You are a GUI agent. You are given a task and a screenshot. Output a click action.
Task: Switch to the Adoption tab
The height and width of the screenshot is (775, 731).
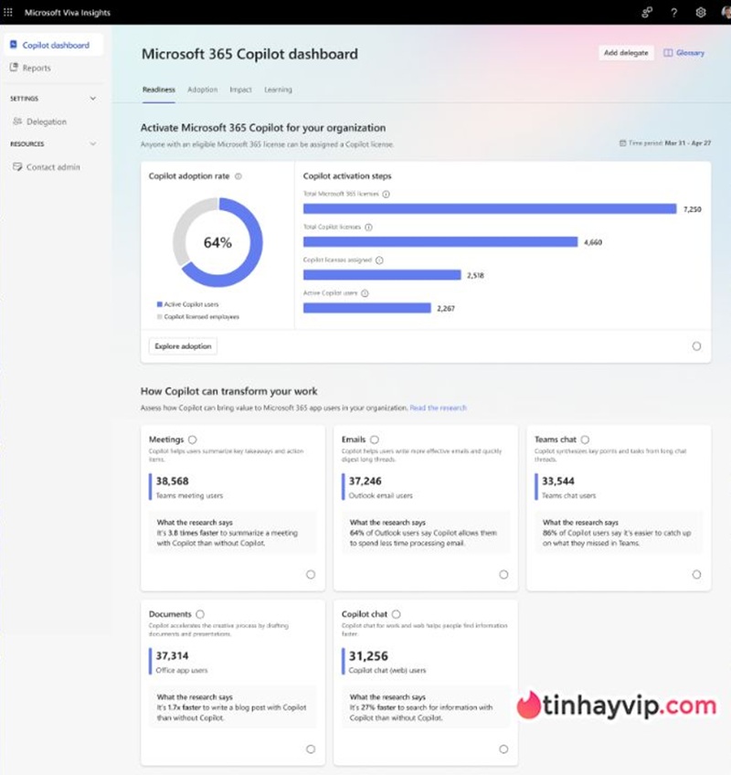[202, 90]
